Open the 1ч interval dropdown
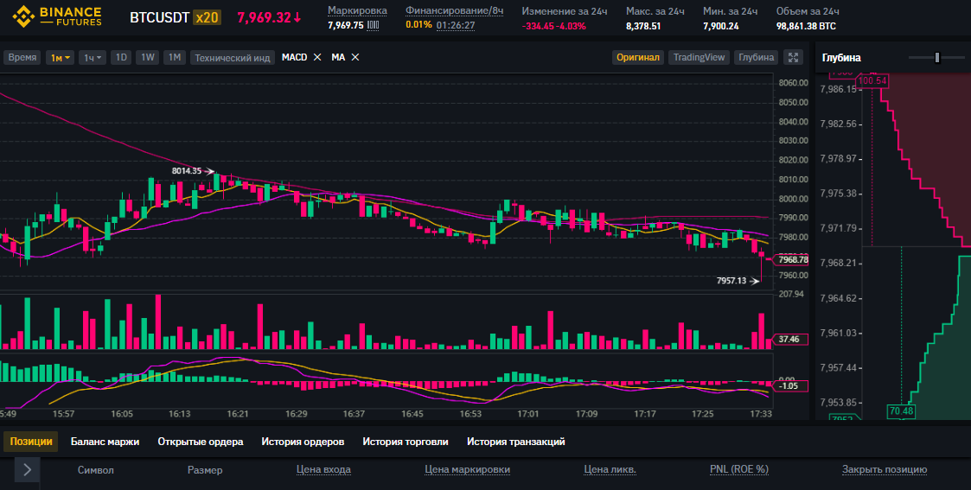This screenshot has width=971, height=490. tap(92, 58)
